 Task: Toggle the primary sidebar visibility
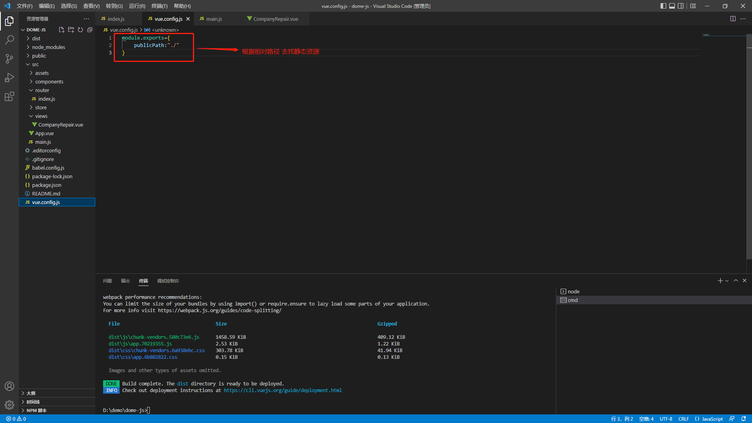(663, 6)
